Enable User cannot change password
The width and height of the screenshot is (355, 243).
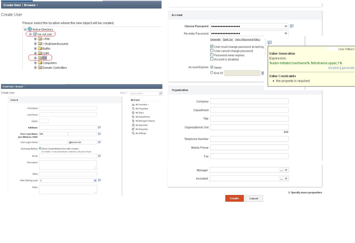pos(212,51)
